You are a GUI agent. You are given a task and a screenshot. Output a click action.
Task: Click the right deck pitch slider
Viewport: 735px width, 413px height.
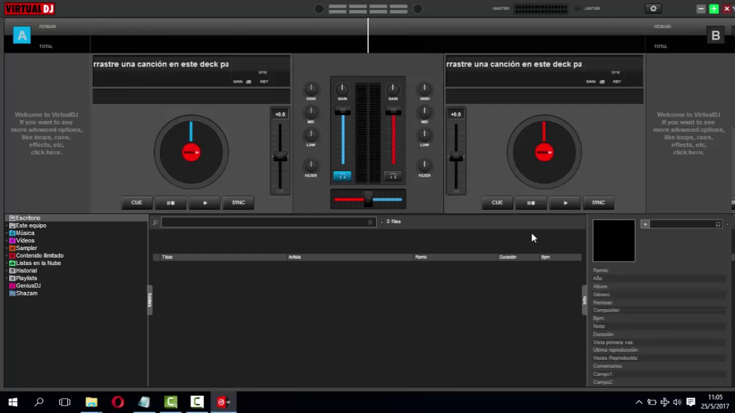click(456, 157)
